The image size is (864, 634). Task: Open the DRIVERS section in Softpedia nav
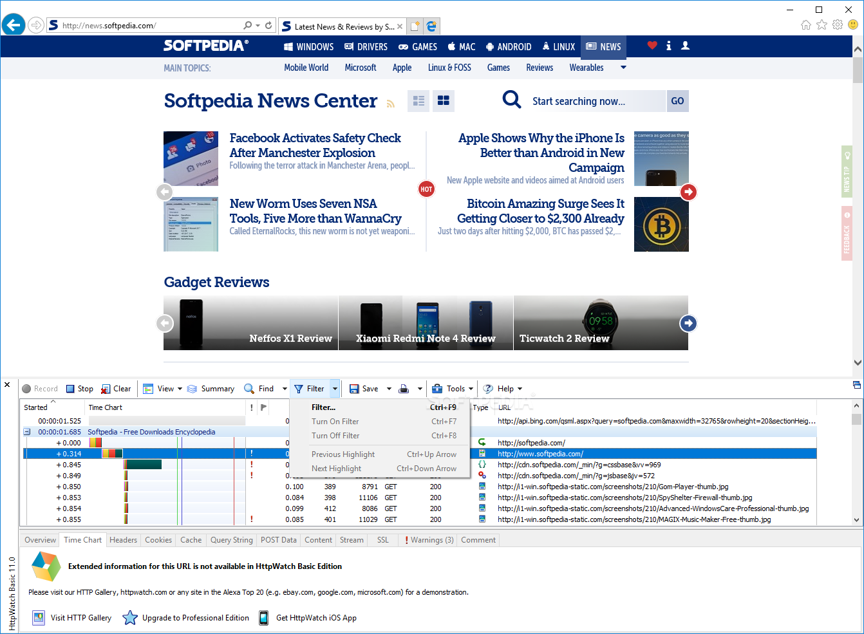[x=366, y=46]
